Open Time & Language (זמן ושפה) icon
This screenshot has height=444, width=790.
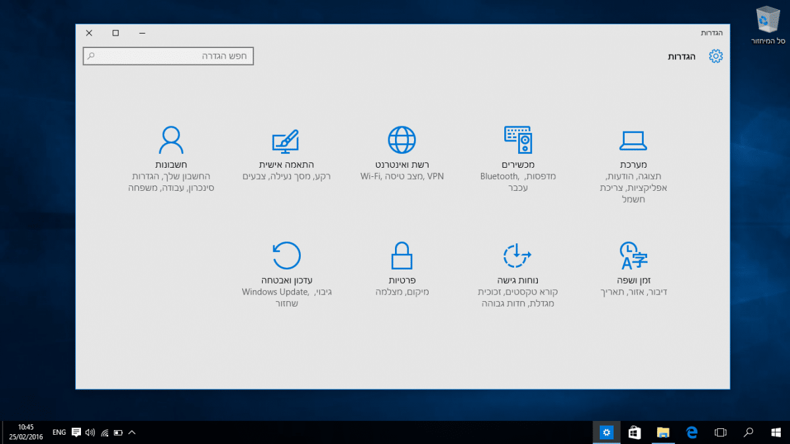tap(633, 255)
